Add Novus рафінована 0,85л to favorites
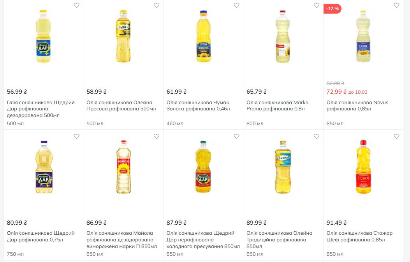 (396, 5)
